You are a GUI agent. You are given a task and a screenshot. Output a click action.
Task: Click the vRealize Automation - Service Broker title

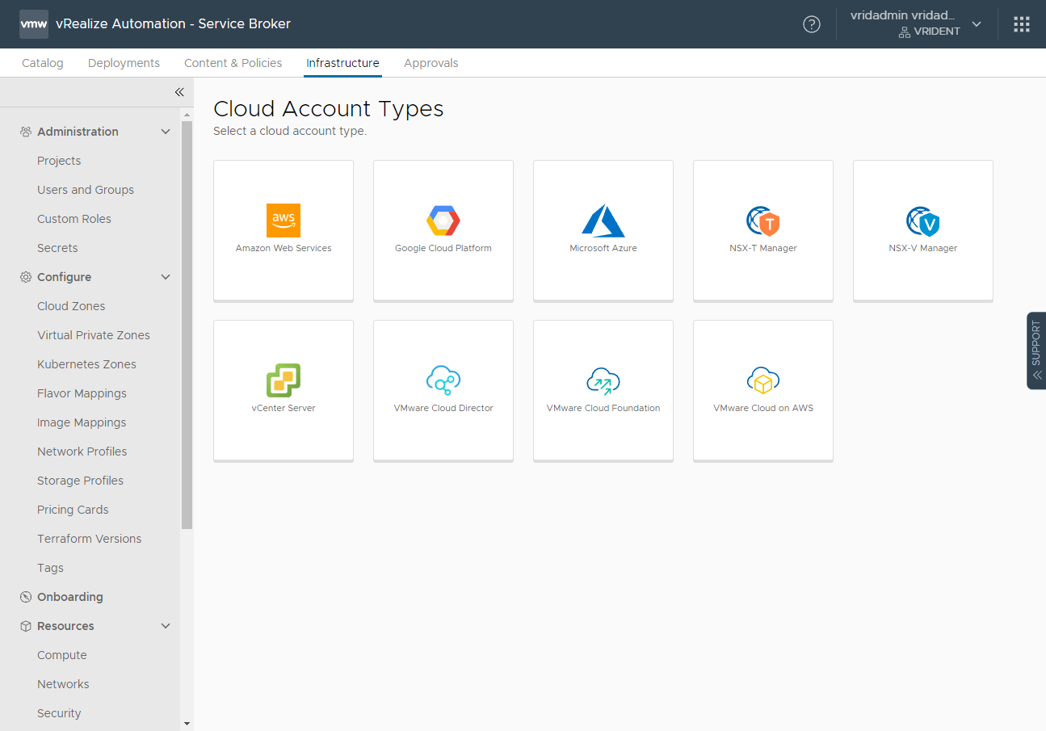coord(173,24)
